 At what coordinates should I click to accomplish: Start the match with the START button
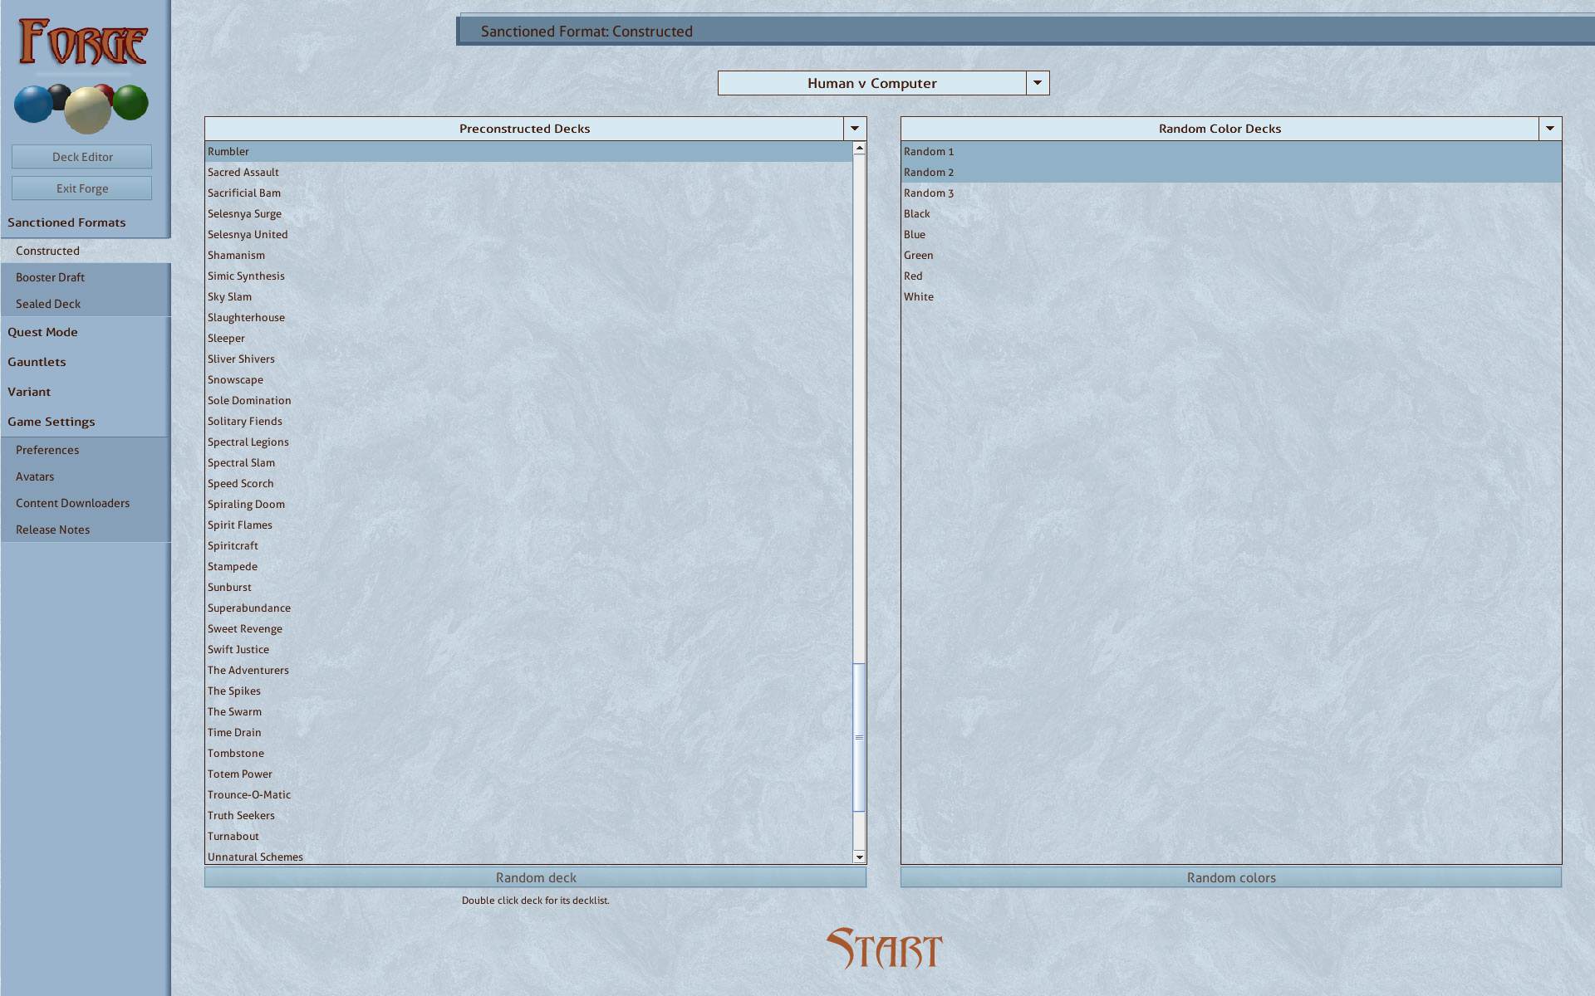(x=884, y=949)
